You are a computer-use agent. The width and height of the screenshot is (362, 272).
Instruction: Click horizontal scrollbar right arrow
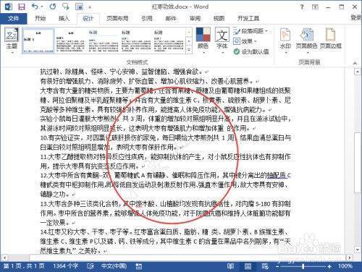pos(350,258)
